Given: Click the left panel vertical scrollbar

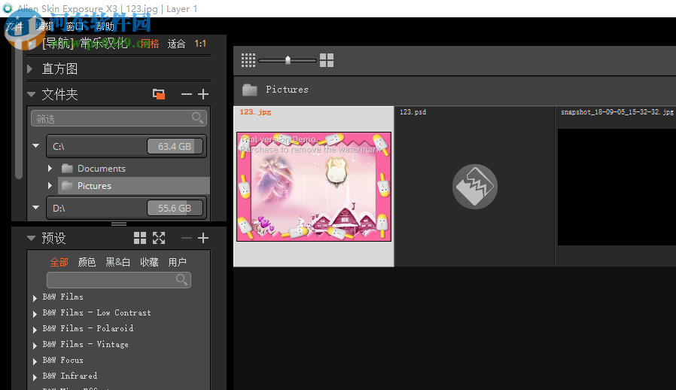Looking at the screenshot, I should [x=19, y=108].
